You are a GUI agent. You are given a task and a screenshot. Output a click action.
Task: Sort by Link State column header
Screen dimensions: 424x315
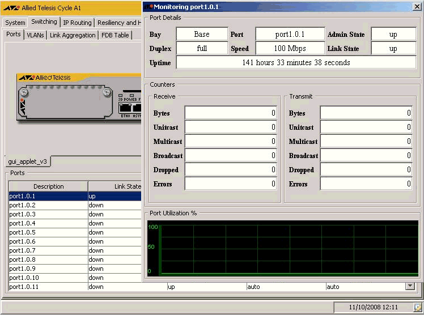(115, 186)
